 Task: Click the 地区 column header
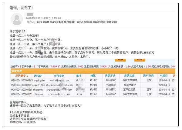93,76
